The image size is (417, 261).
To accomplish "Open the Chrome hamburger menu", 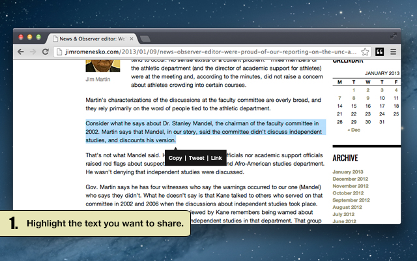I will 393,52.
